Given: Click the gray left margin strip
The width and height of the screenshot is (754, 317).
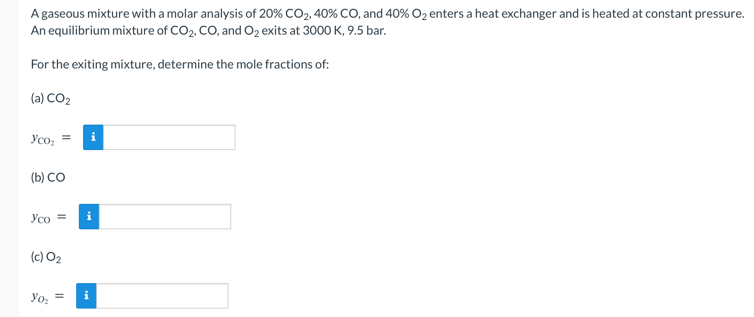Looking at the screenshot, I should coord(9,158).
